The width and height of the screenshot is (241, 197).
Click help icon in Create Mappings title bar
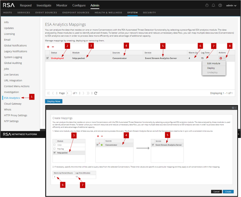tap(233, 108)
